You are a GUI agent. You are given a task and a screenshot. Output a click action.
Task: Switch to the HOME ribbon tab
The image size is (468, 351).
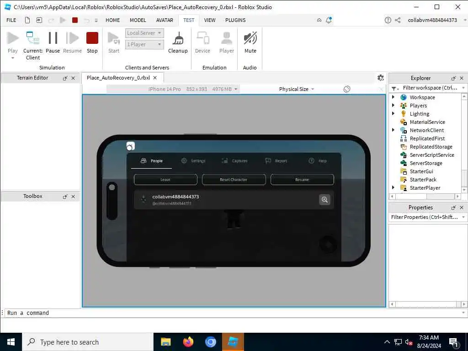click(112, 20)
